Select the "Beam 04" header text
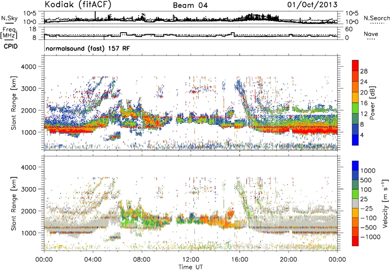Image resolution: width=390 pixels, height=270 pixels. (190, 5)
